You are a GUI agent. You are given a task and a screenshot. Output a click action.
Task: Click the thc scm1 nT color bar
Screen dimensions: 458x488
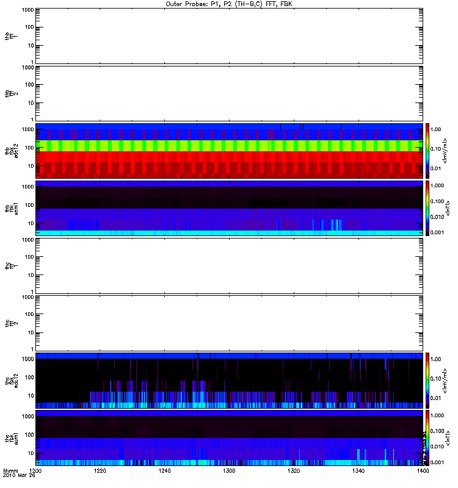click(x=427, y=438)
